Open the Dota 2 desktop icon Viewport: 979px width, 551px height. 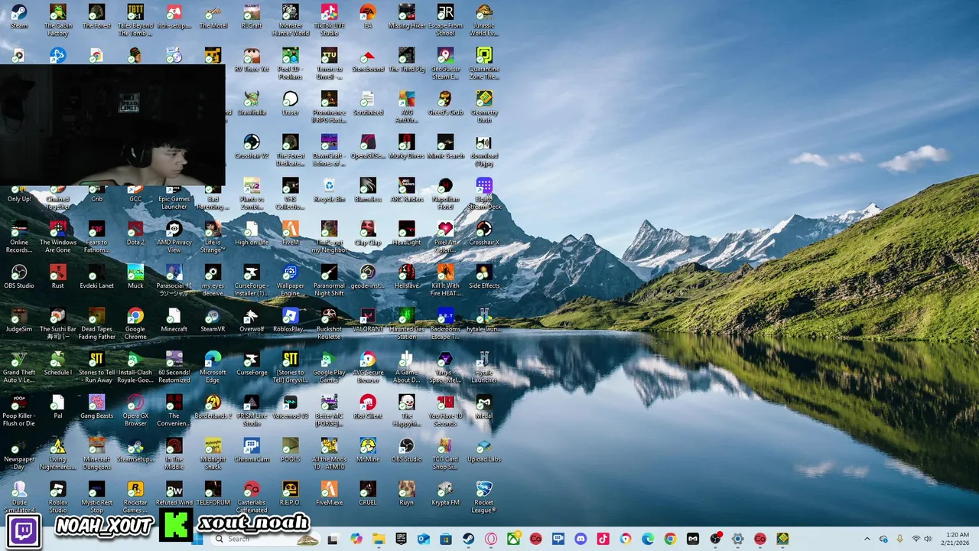point(135,234)
